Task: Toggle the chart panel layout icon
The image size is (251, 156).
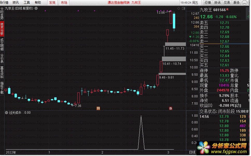Action: click(x=184, y=8)
